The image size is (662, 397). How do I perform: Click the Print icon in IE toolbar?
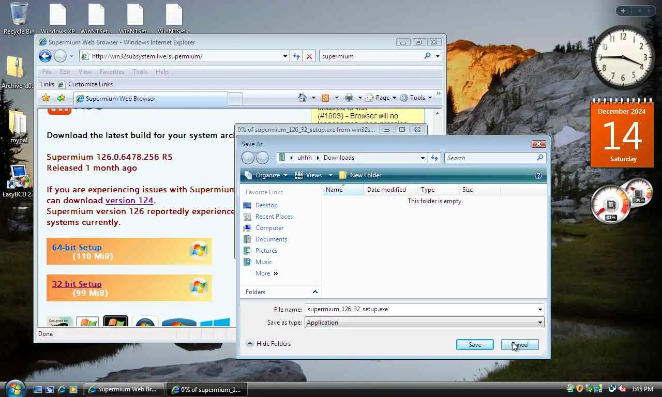click(x=349, y=98)
